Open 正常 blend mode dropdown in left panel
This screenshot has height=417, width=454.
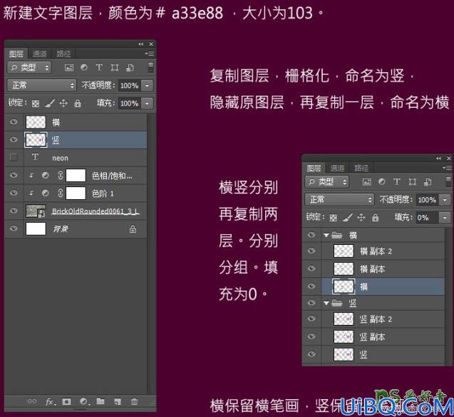41,85
